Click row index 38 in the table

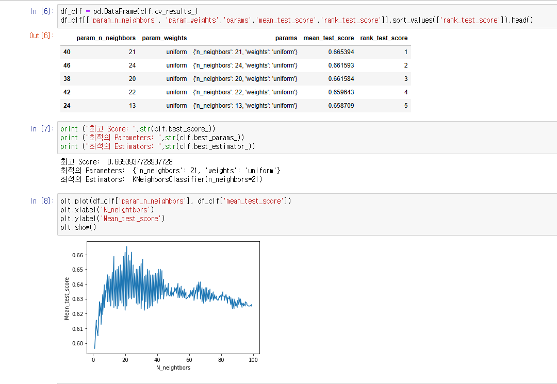click(x=67, y=79)
